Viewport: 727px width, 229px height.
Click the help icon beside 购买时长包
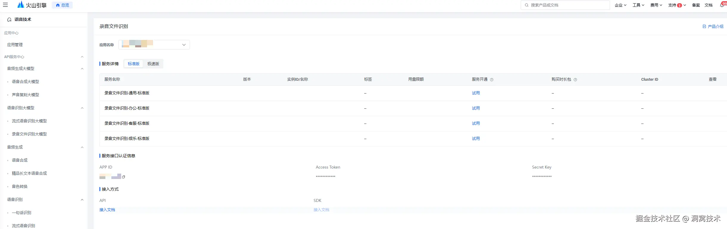point(575,80)
